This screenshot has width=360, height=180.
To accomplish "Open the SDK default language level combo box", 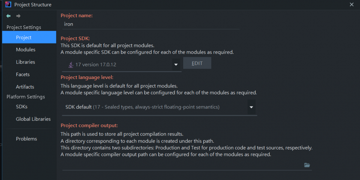I will (x=155, y=107).
